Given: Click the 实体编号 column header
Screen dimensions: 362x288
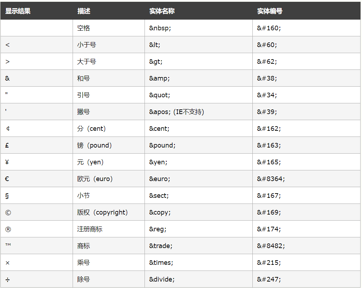Looking at the screenshot, I should click(x=269, y=11).
